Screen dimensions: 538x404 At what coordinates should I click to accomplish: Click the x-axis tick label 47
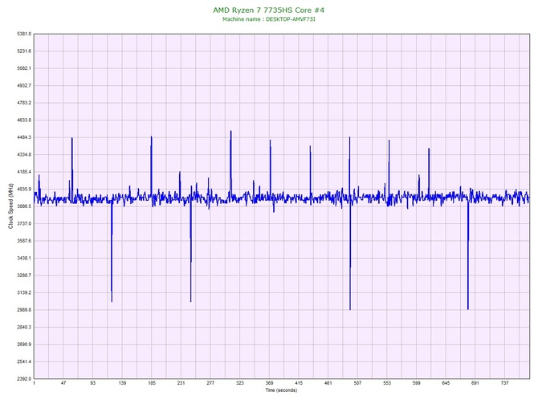63,383
